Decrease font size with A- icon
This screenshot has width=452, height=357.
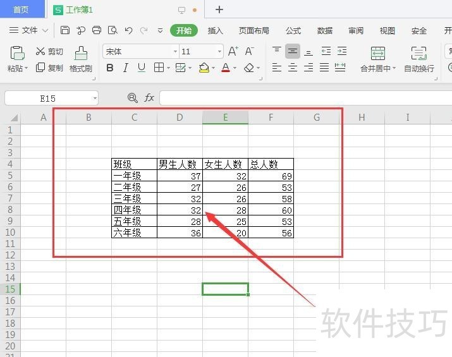249,52
